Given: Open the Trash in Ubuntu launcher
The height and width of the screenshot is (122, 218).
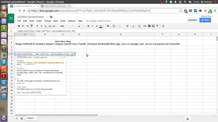Looking at the screenshot, I should tap(4, 118).
